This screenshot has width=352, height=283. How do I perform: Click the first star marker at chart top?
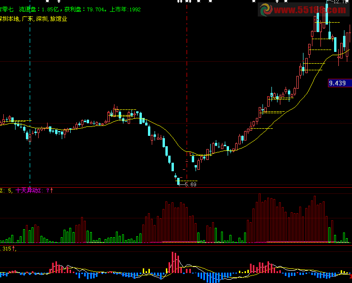(x=47, y=1)
